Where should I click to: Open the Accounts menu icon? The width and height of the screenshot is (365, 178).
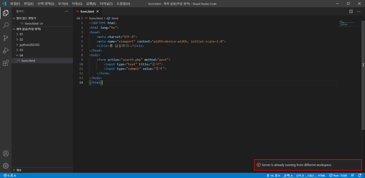[x=6, y=153]
